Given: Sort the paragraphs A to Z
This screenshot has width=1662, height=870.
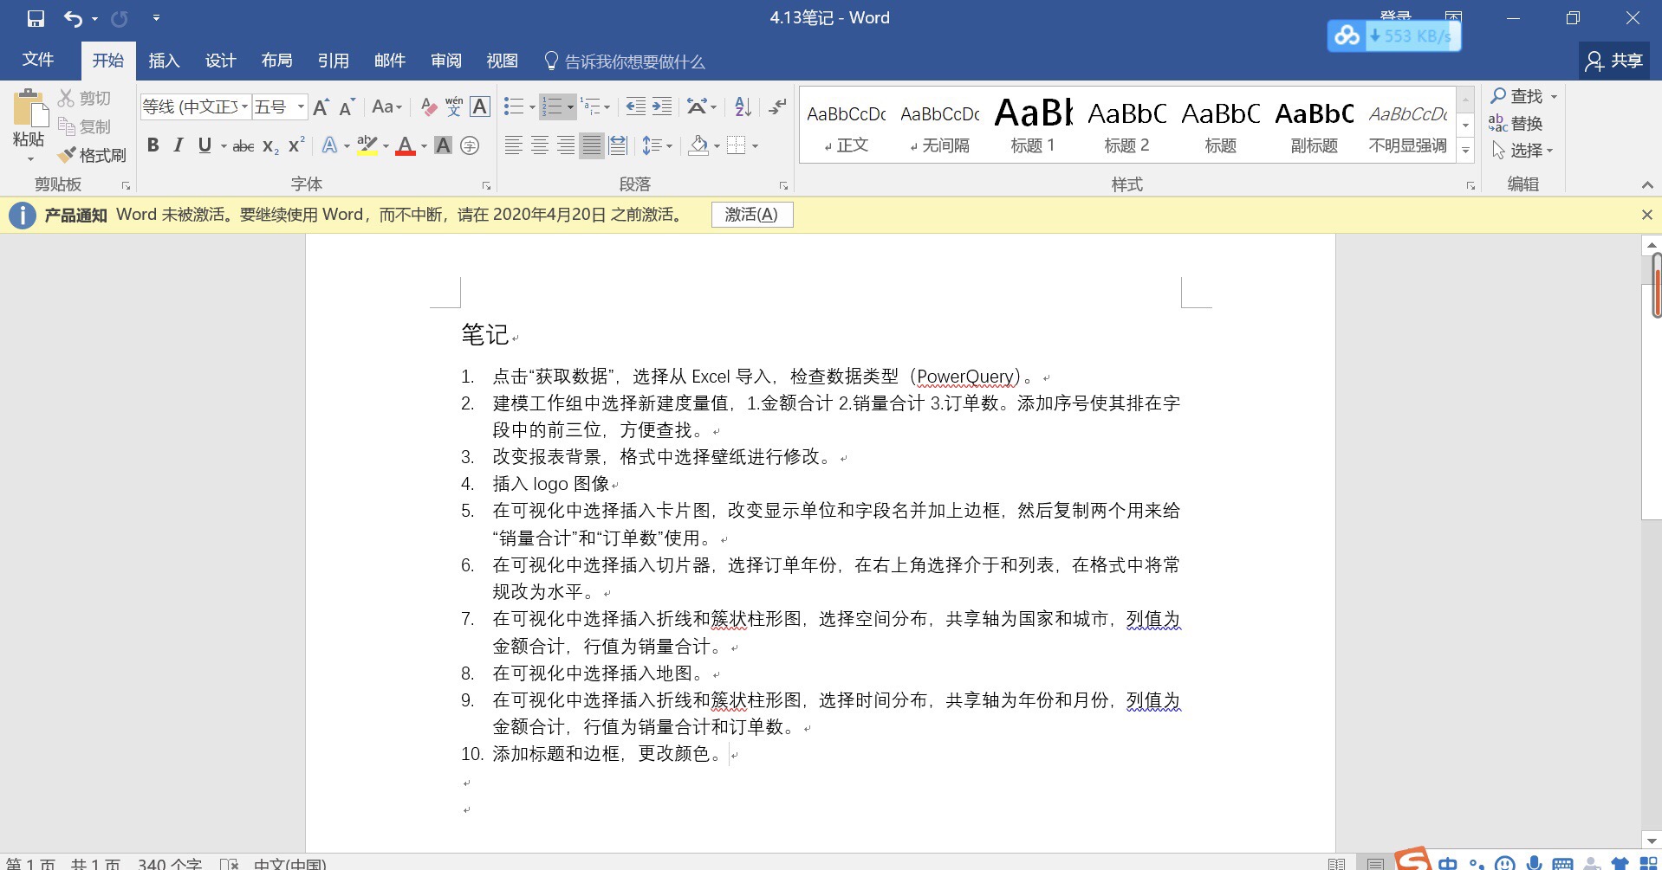Looking at the screenshot, I should [x=743, y=107].
